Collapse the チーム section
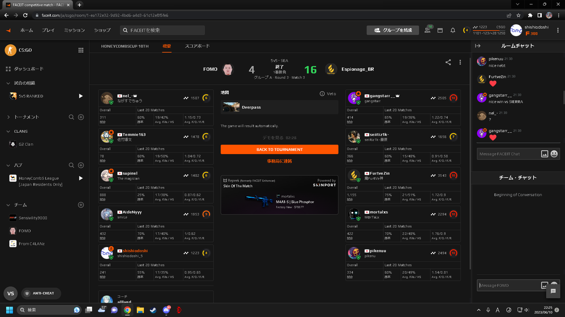 point(8,205)
